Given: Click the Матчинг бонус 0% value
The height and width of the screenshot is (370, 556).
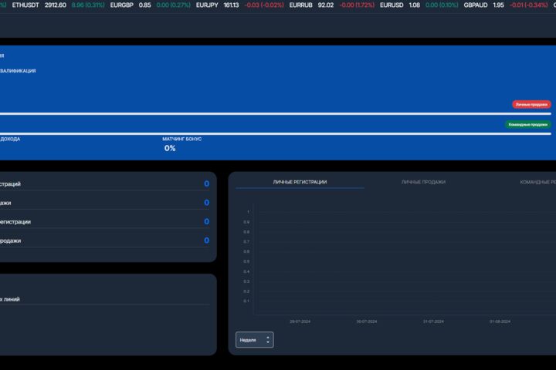Looking at the screenshot, I should click(170, 148).
